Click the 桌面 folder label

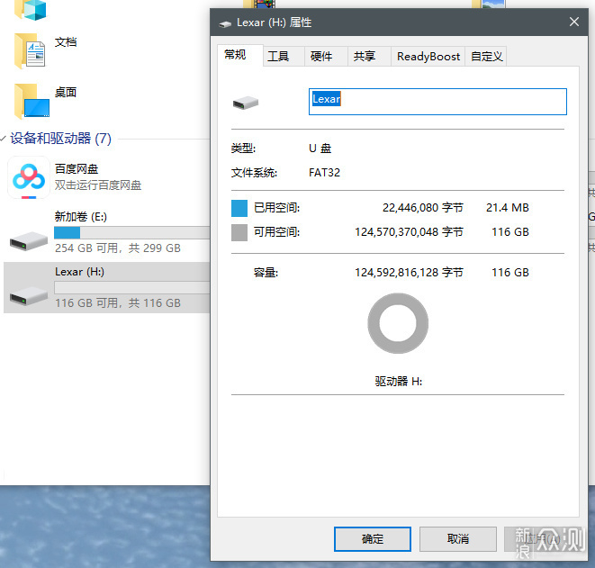66,92
